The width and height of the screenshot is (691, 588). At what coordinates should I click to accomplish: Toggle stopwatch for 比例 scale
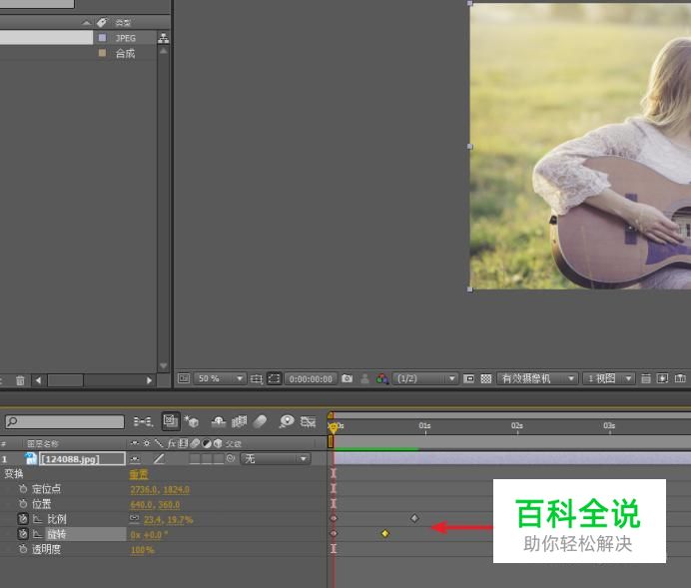[x=23, y=519]
